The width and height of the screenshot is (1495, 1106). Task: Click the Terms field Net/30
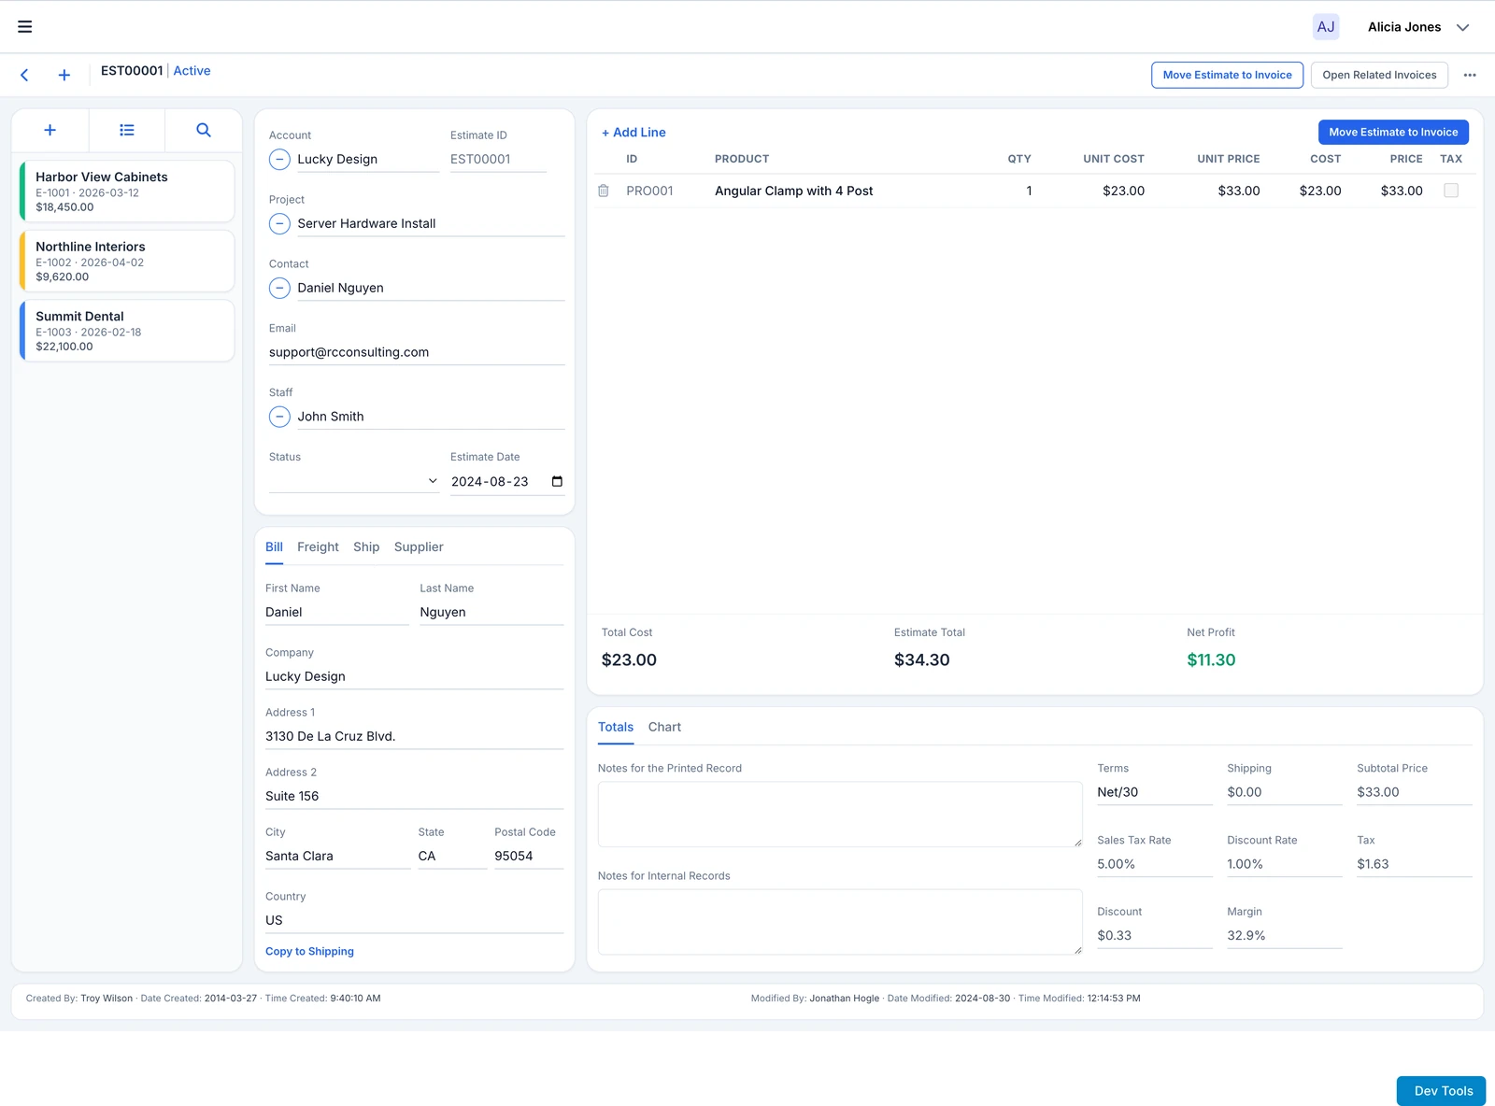click(1155, 793)
